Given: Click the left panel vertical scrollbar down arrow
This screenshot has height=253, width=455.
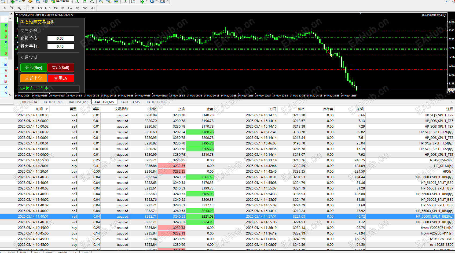Looking at the screenshot, I should click(10, 95).
